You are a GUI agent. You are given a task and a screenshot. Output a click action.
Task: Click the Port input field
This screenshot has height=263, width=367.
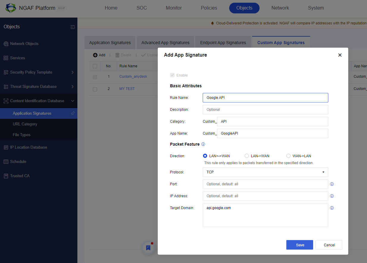(x=266, y=184)
